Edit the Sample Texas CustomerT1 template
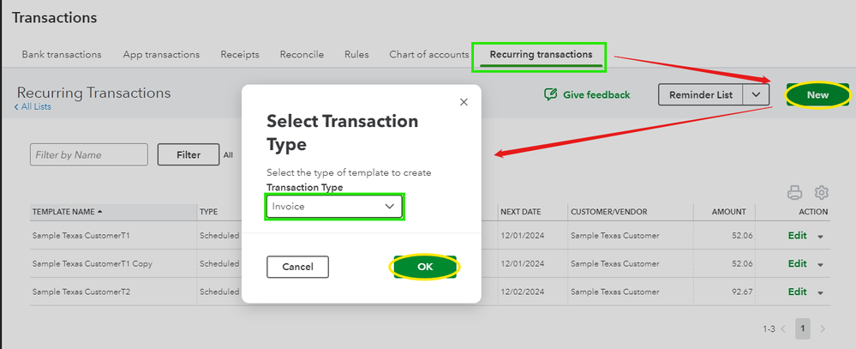This screenshot has width=856, height=349. point(797,236)
